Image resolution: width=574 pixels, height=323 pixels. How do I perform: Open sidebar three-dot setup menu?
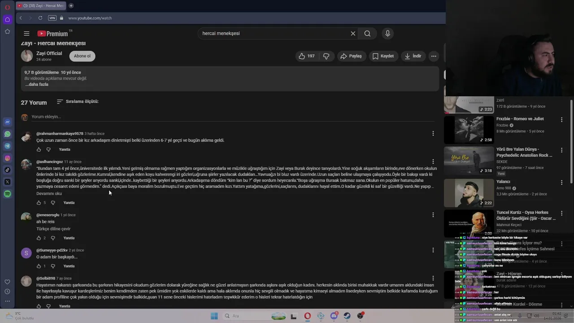pyautogui.click(x=7, y=301)
